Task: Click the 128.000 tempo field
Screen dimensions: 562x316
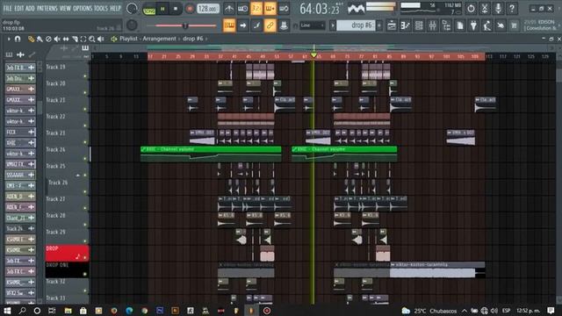Action: (x=208, y=9)
